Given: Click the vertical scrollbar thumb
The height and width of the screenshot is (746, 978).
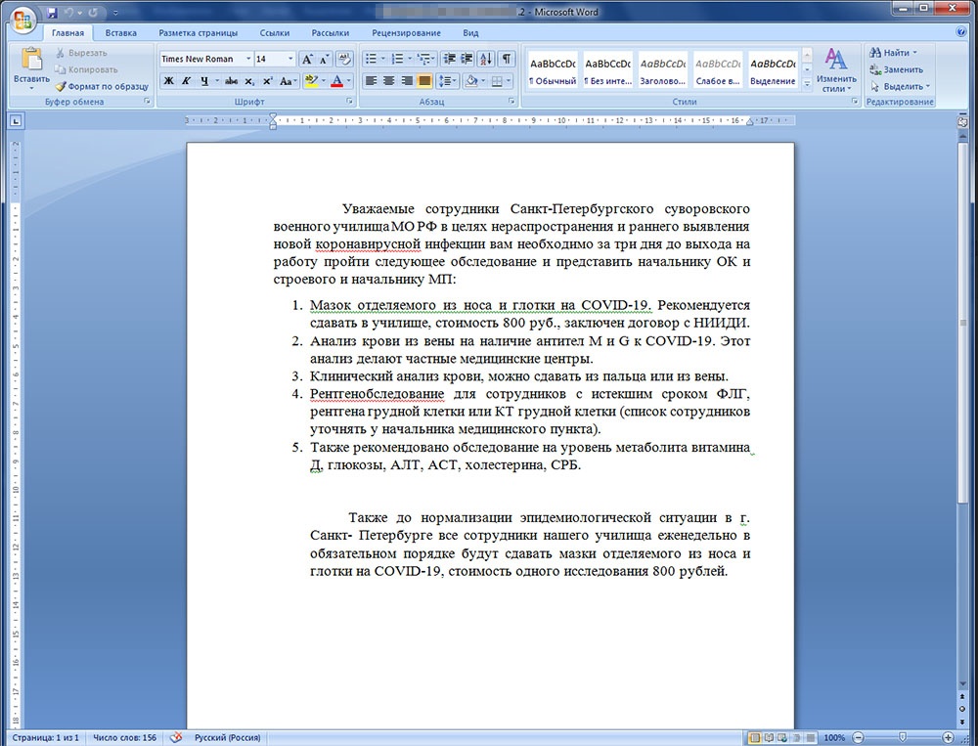Looking at the screenshot, I should pos(963,323).
